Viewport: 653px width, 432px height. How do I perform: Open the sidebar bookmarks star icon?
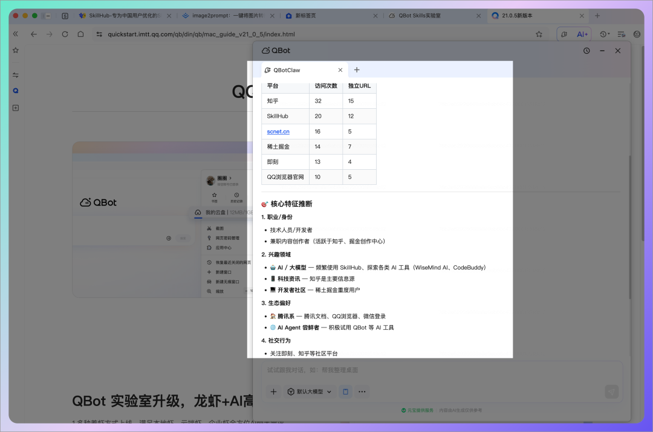pos(16,51)
